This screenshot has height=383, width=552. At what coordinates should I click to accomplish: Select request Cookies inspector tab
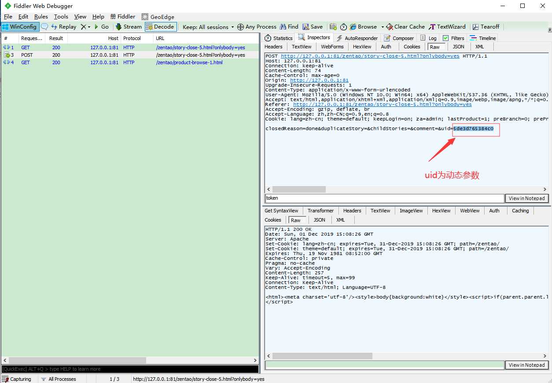(x=412, y=47)
